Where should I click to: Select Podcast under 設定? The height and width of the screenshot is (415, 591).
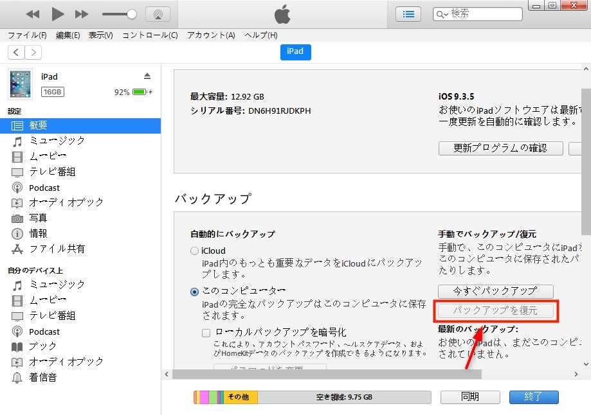coord(80,188)
